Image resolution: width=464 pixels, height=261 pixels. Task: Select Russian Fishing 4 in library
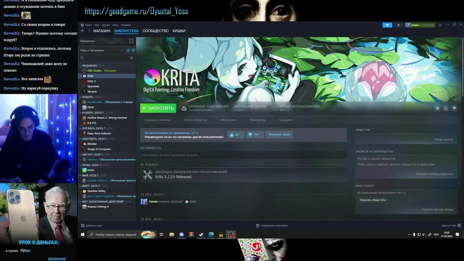(107, 207)
